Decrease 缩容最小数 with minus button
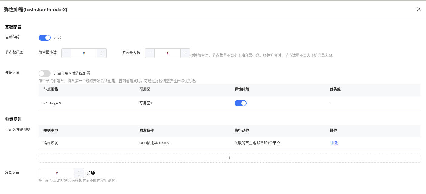This screenshot has height=194, width=426. tap(66, 53)
